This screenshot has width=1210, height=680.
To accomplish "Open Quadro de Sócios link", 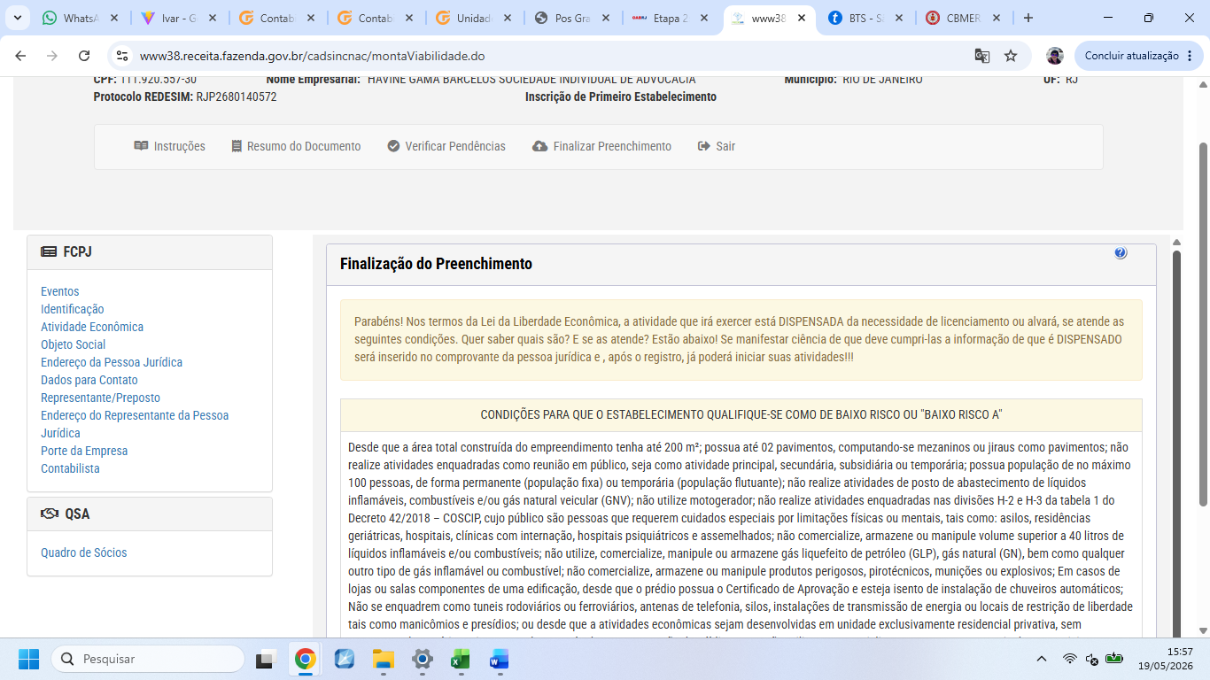I will [84, 552].
